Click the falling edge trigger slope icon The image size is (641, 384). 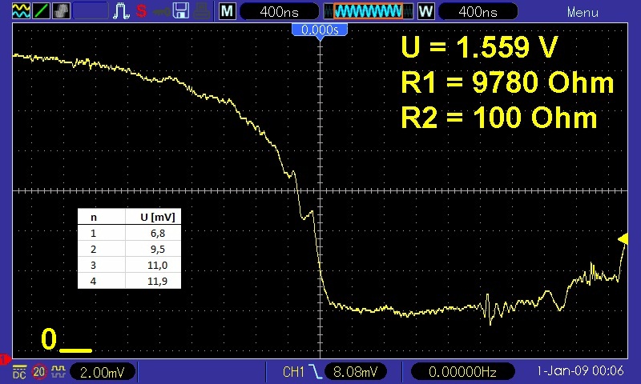tap(315, 372)
